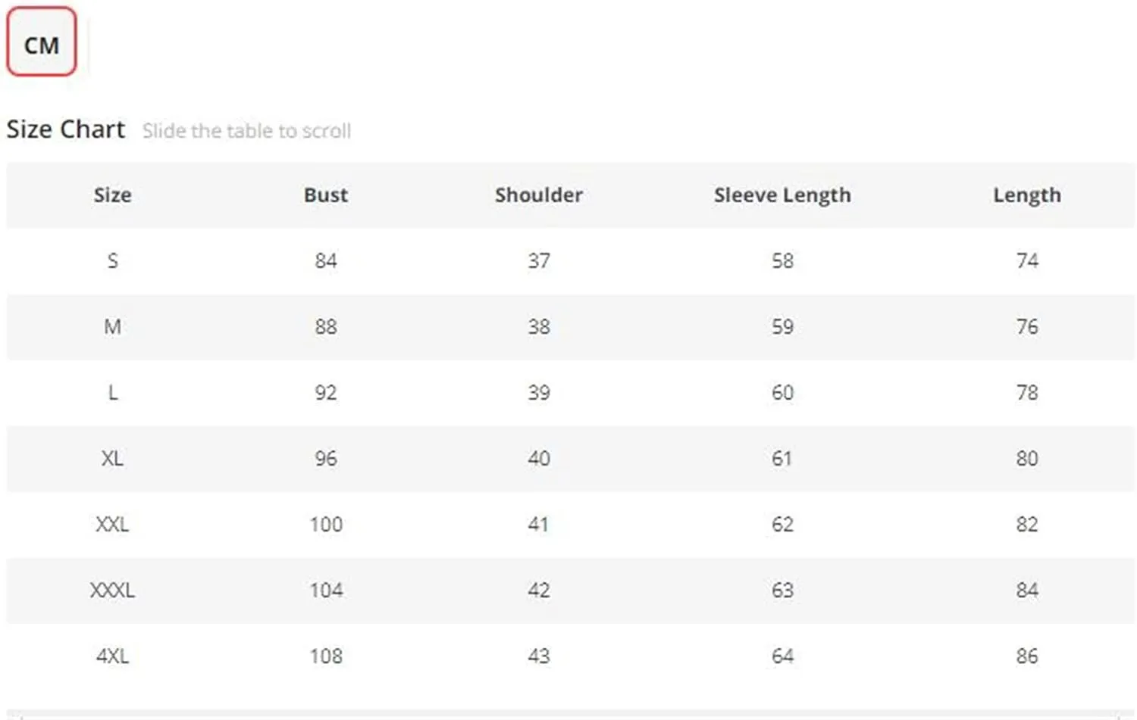Click the horizontal scrollbar below the table

point(571,714)
